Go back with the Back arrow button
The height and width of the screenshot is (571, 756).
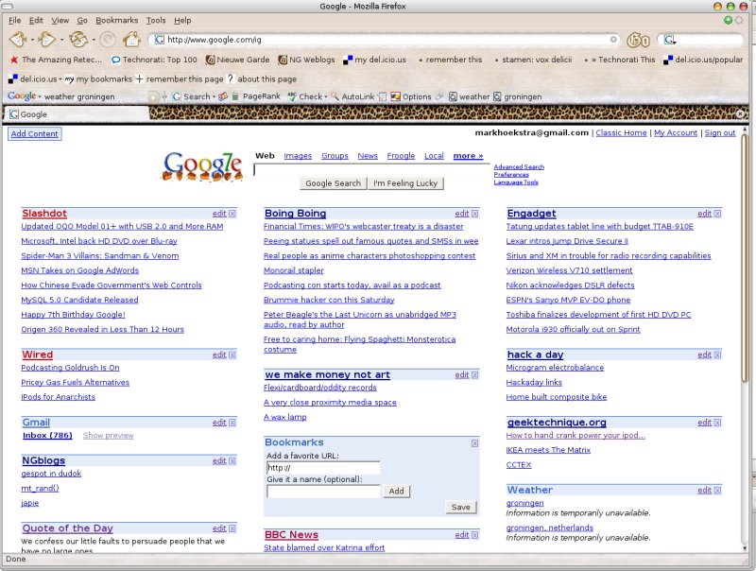(x=18, y=39)
